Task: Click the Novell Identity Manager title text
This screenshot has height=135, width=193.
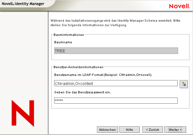Action: [23, 4]
